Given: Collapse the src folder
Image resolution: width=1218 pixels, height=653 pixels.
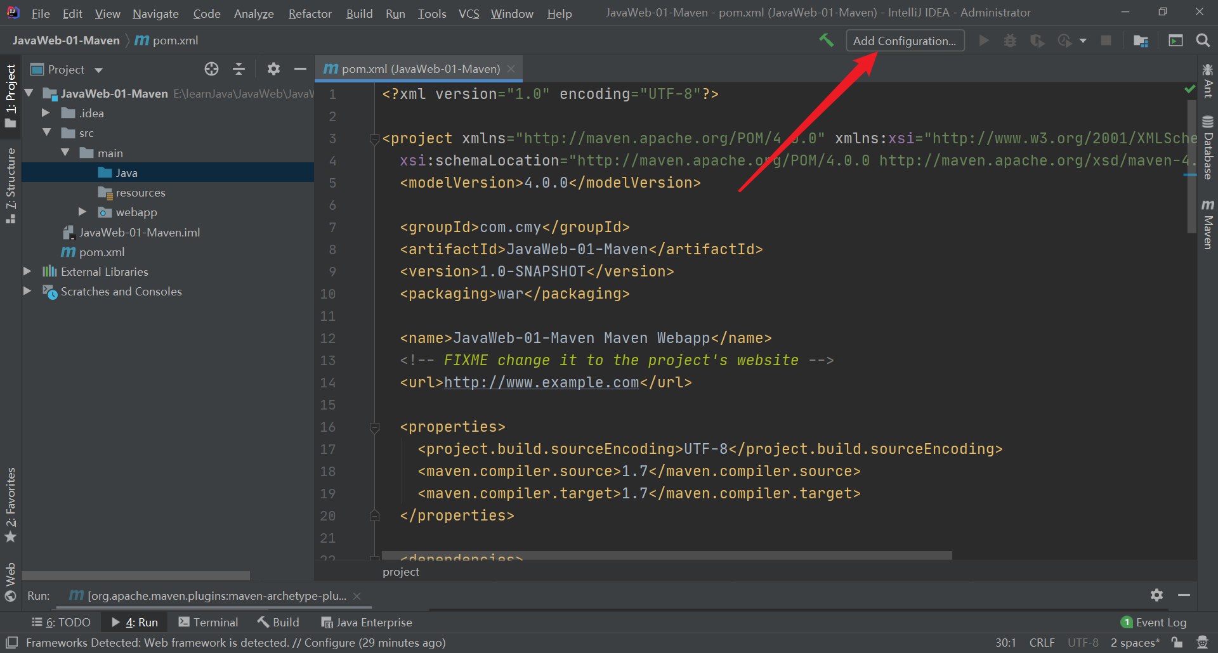Looking at the screenshot, I should pos(47,133).
